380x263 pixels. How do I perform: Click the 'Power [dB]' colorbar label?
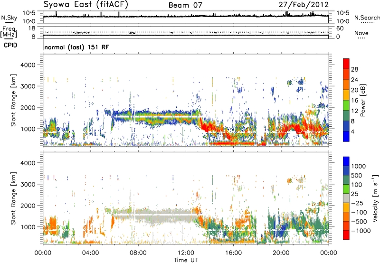363,101
